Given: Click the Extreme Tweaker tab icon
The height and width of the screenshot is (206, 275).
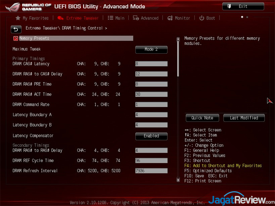Looking at the screenshot, I should [60, 18].
